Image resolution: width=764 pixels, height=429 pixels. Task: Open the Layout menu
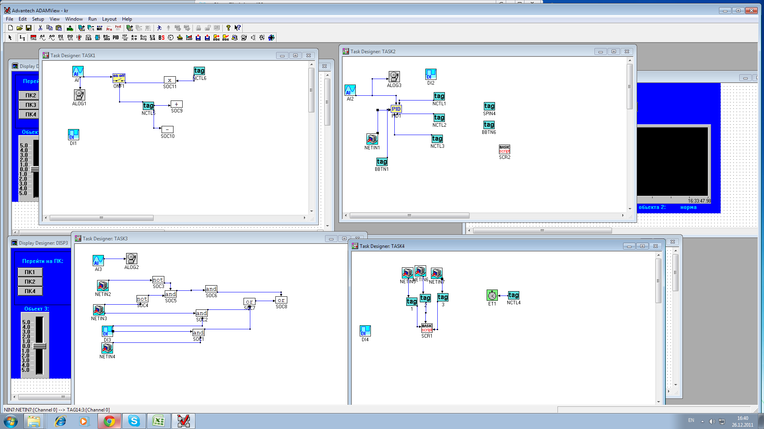[109, 19]
